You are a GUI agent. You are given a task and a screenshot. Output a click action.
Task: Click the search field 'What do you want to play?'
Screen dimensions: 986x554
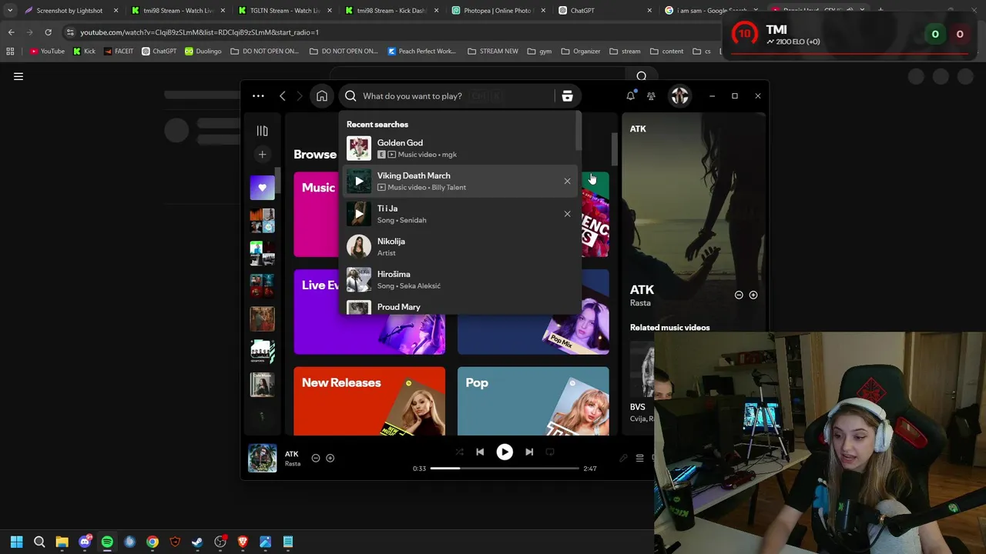(x=447, y=96)
